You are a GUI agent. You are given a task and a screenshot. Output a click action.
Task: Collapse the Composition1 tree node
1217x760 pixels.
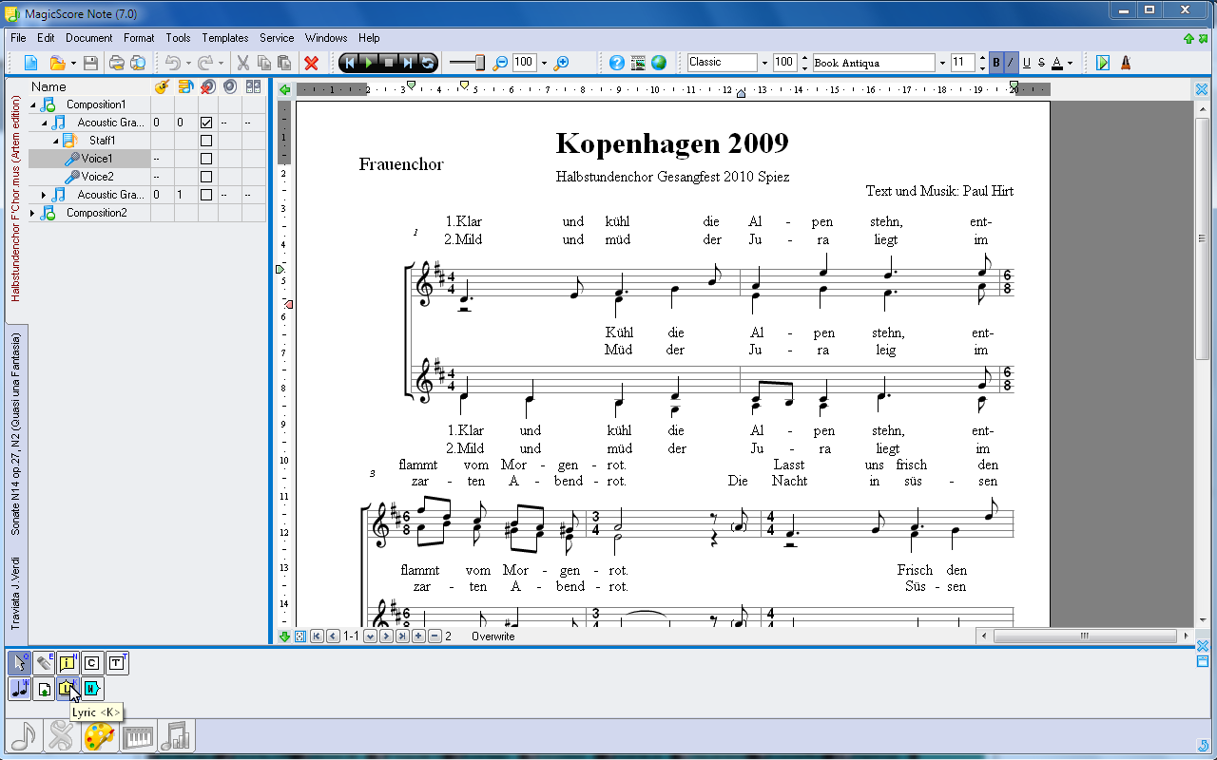click(x=33, y=104)
